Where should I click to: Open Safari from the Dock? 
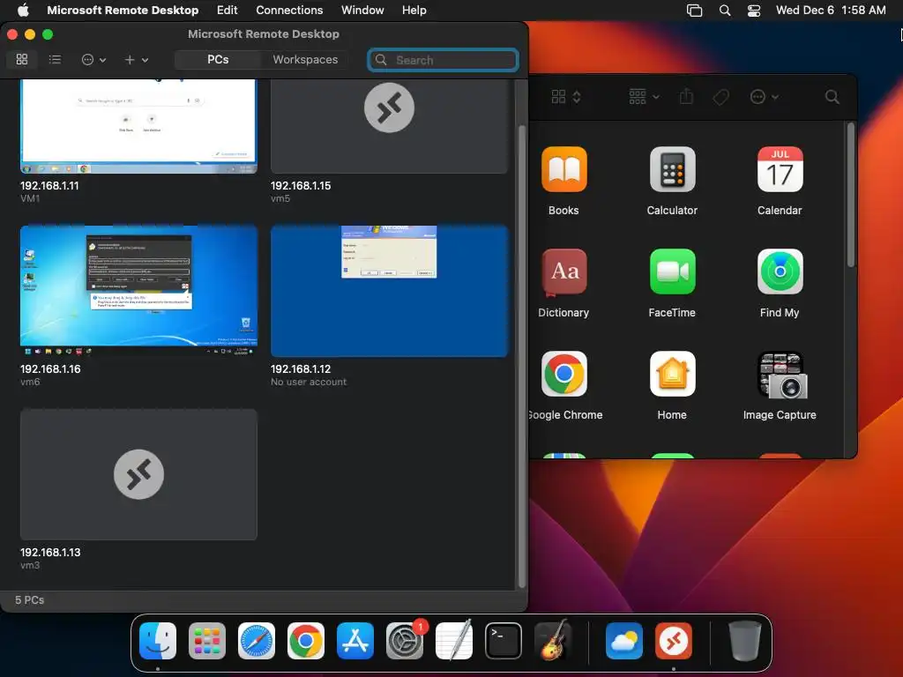[257, 641]
